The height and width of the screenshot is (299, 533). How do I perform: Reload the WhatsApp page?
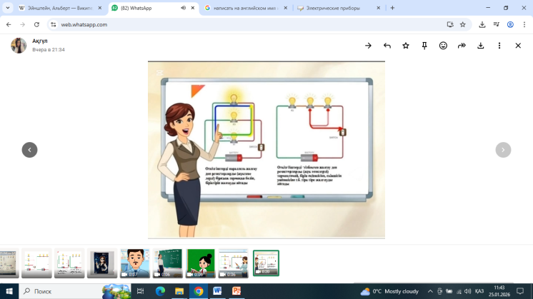tap(36, 24)
